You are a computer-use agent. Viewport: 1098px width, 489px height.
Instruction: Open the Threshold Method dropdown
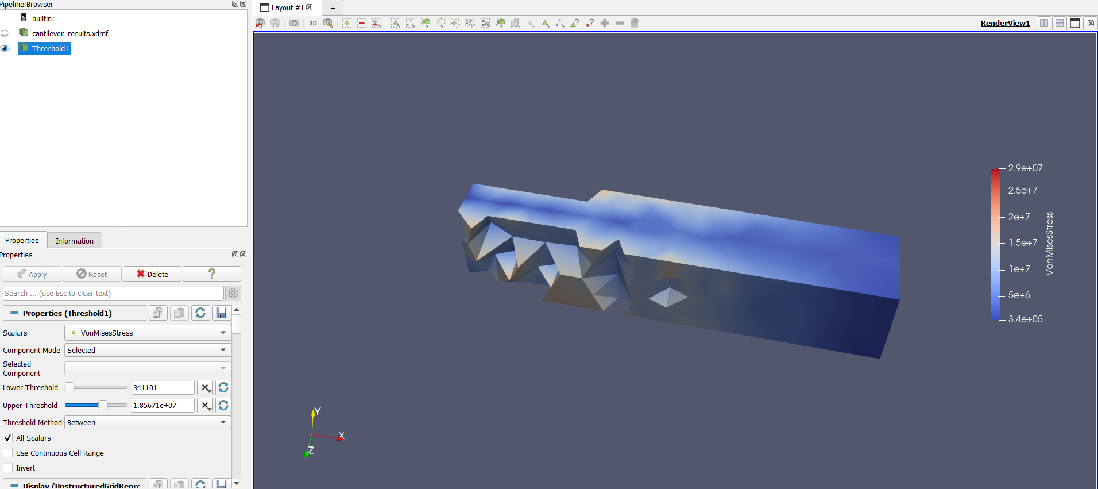(x=148, y=422)
